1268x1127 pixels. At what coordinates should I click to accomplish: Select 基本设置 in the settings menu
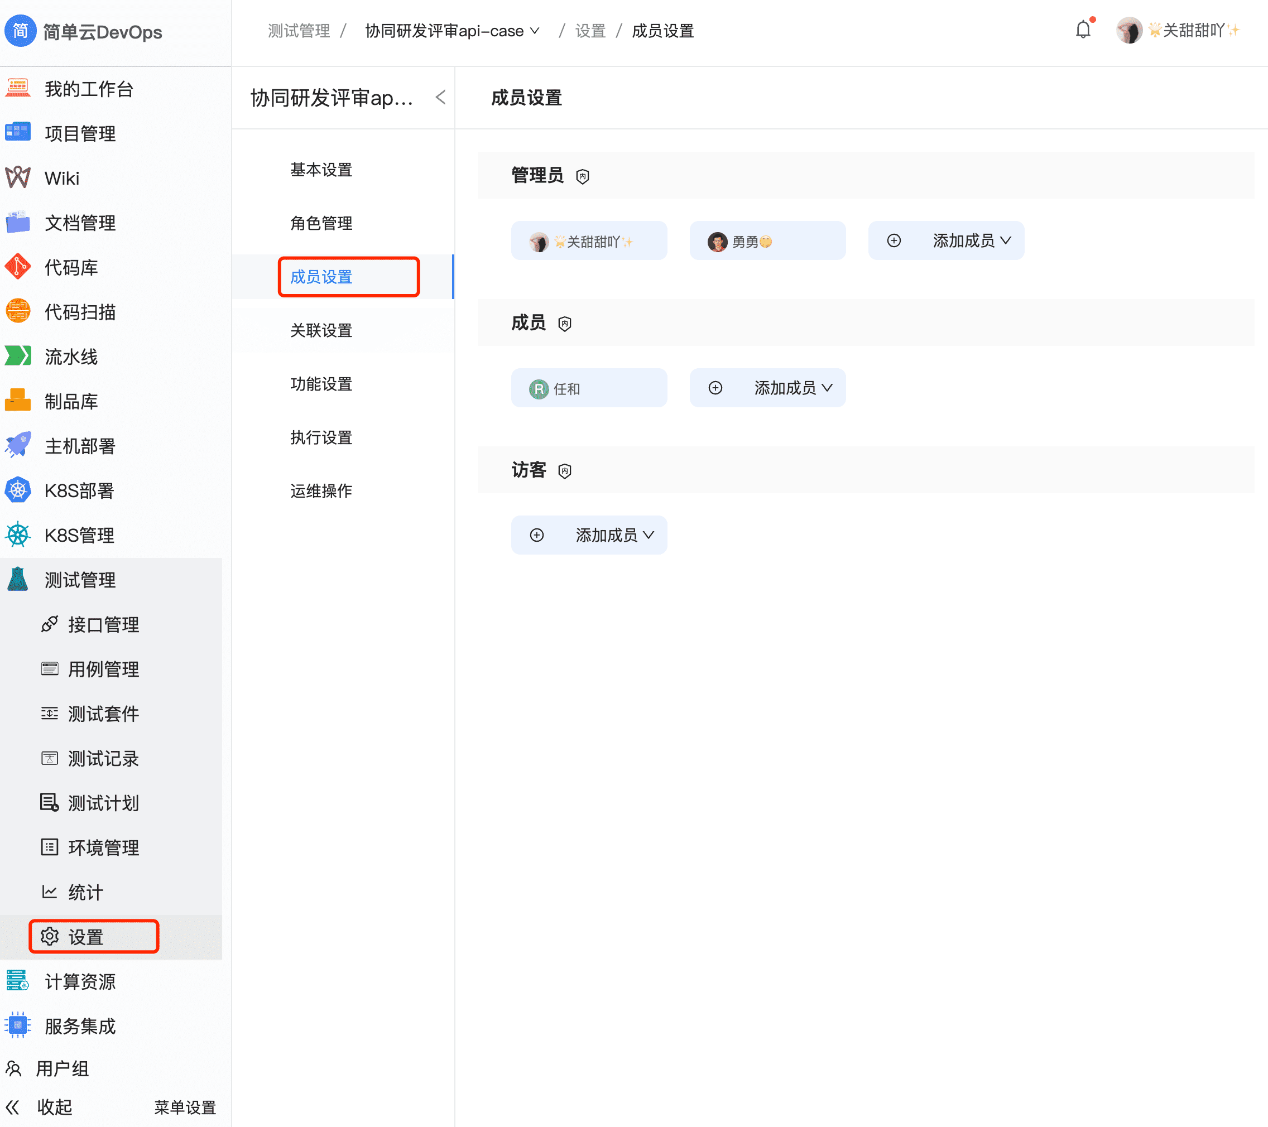click(x=321, y=170)
